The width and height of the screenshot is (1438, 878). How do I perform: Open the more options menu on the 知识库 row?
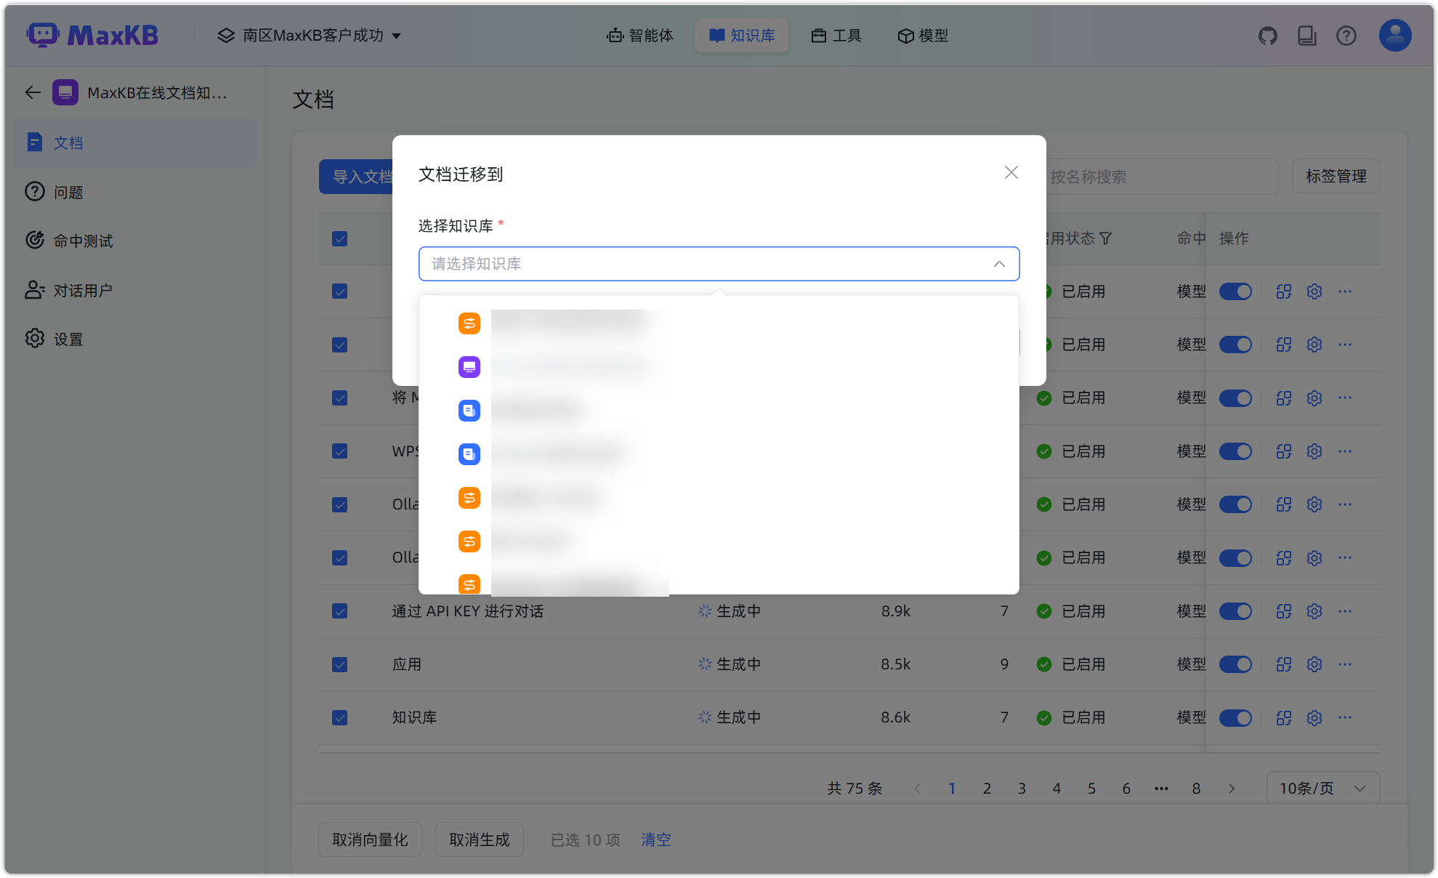[1344, 717]
